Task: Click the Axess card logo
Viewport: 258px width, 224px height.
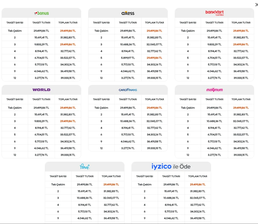Action: tap(128, 13)
